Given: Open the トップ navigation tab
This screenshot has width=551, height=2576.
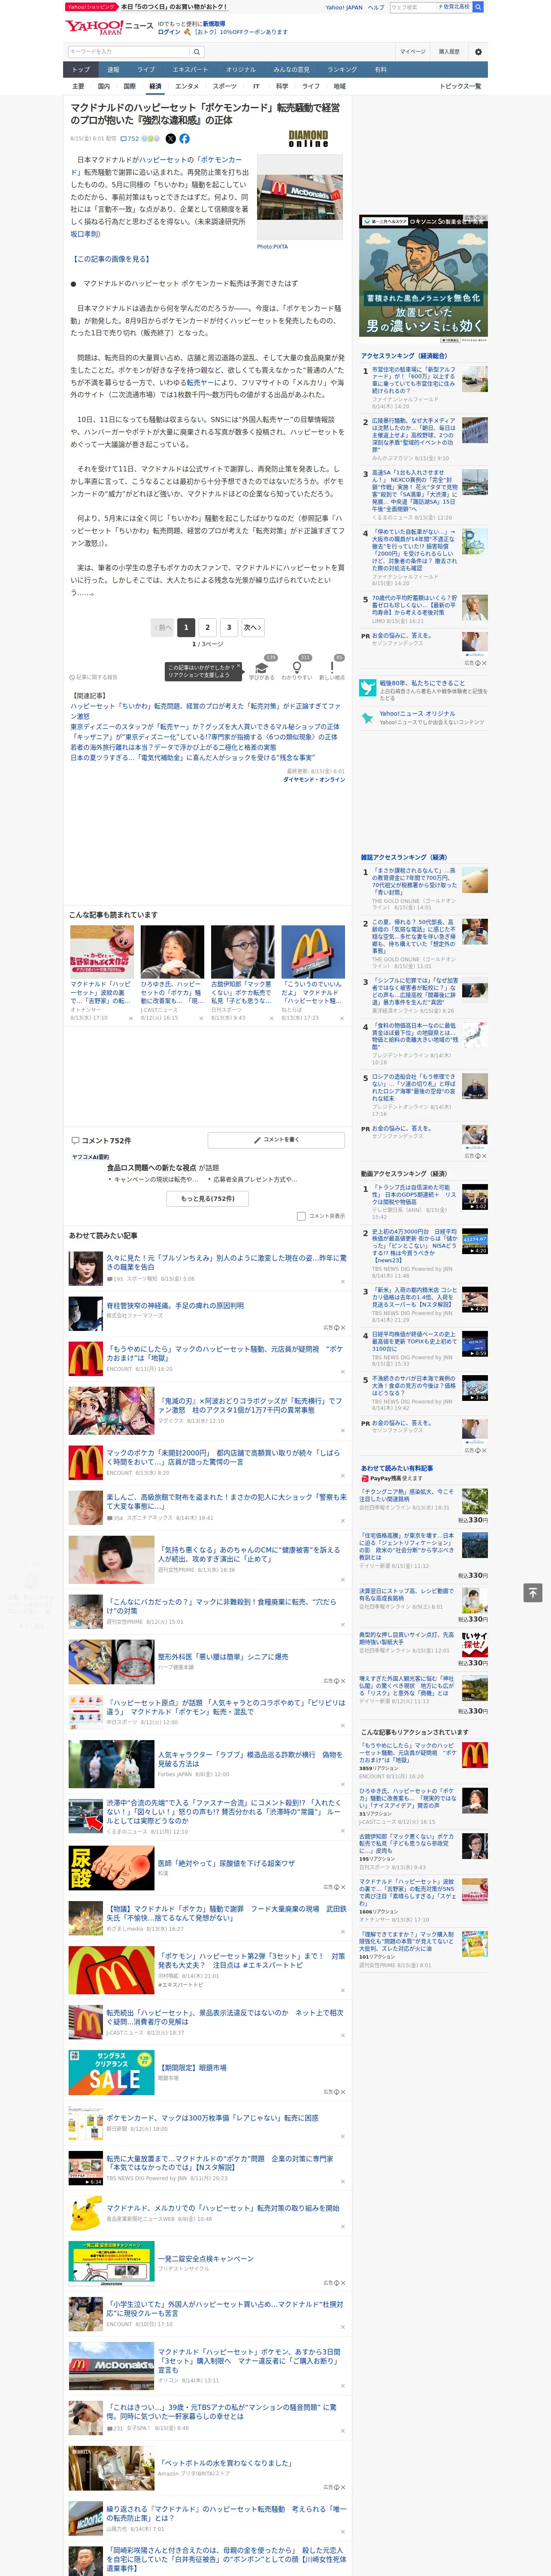Looking at the screenshot, I should 81,70.
